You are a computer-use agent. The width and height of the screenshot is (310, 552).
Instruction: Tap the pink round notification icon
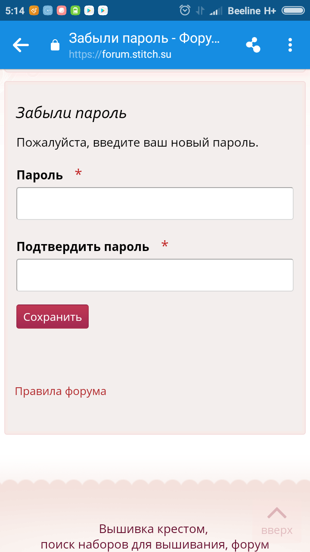coord(62,10)
